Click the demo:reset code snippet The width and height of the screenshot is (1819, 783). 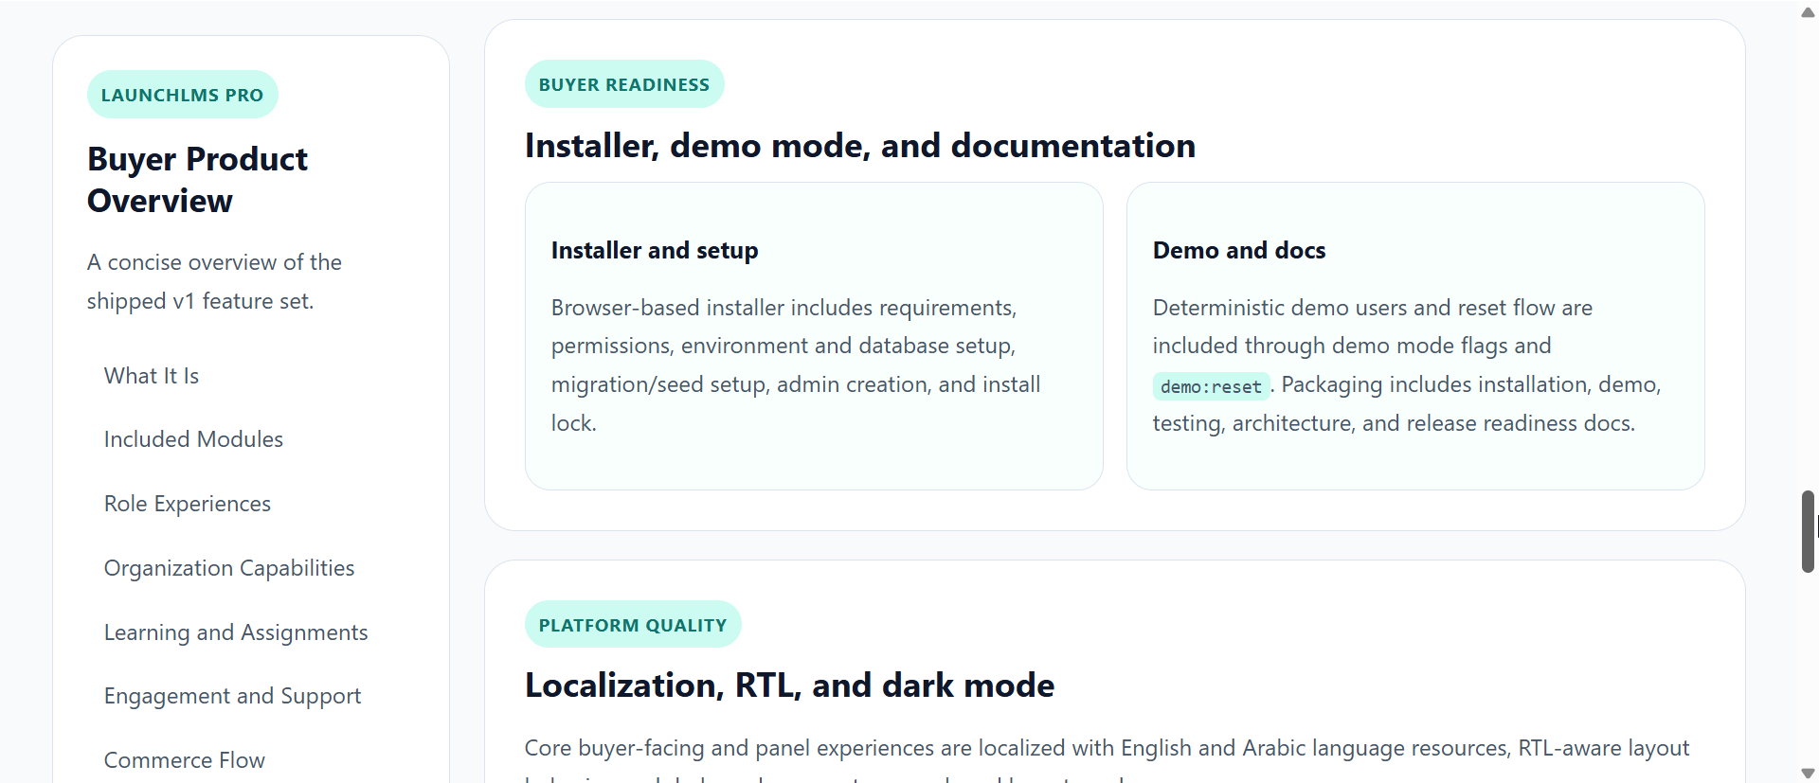[1211, 386]
